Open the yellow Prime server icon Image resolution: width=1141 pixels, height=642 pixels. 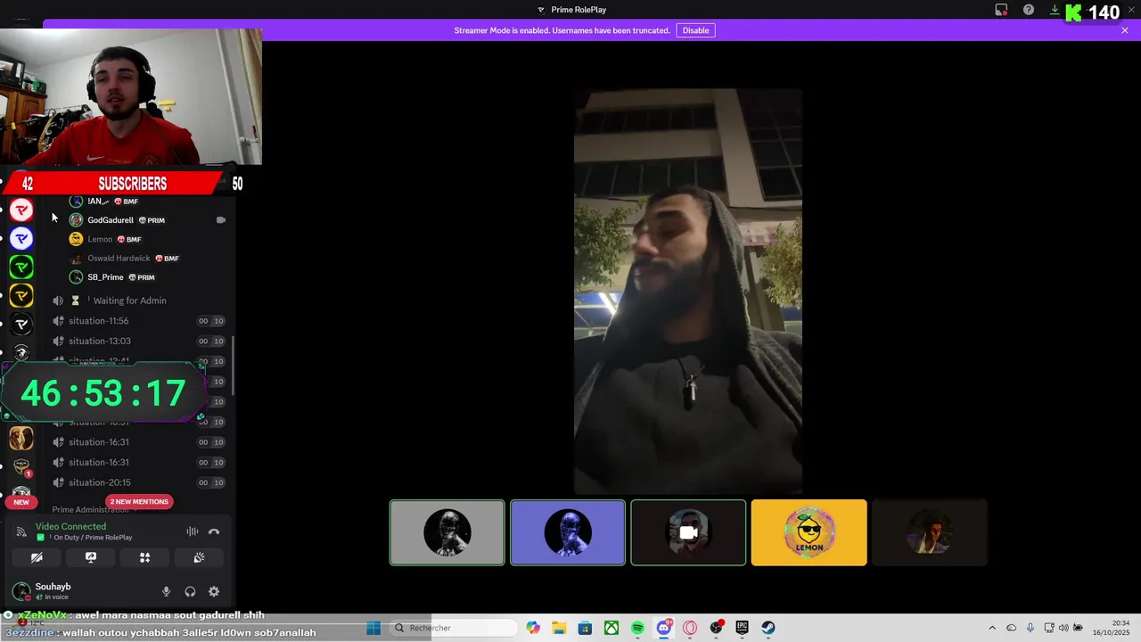[x=21, y=295]
